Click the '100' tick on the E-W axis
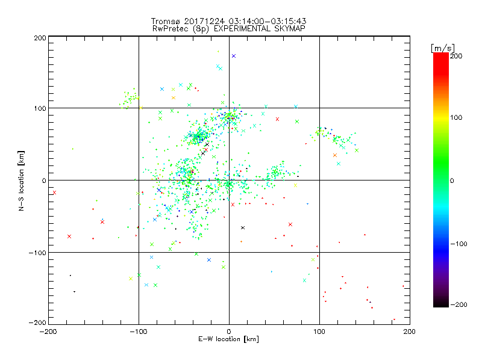 tap(319, 332)
